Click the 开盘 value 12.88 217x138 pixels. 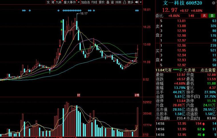[212, 75]
